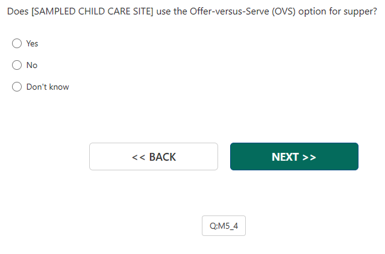Select the Yes radio button
The width and height of the screenshot is (385, 254).
pos(17,43)
